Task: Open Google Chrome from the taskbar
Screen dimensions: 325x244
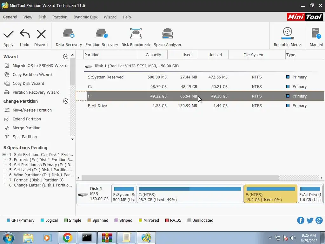Action: [67, 238]
